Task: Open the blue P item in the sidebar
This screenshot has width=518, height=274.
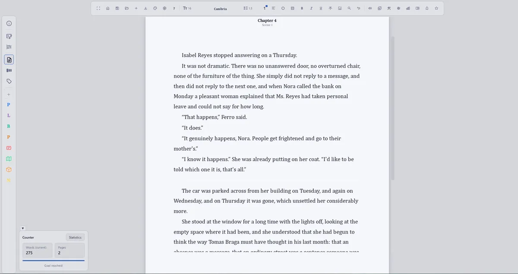Action: [9, 105]
